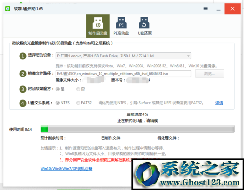The width and height of the screenshot is (244, 190).
Task: Choose FAT32 file system option
Action: pos(84,103)
